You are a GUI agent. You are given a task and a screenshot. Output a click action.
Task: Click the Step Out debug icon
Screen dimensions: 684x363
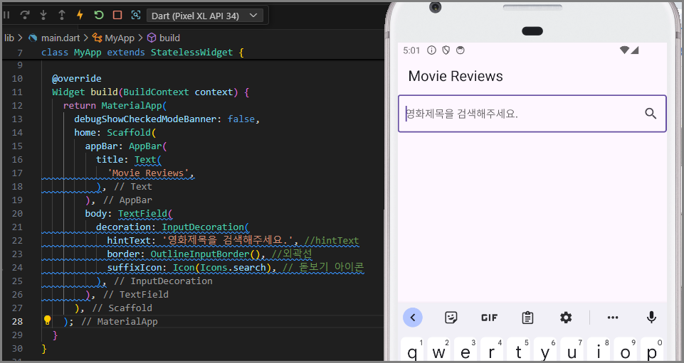point(61,15)
